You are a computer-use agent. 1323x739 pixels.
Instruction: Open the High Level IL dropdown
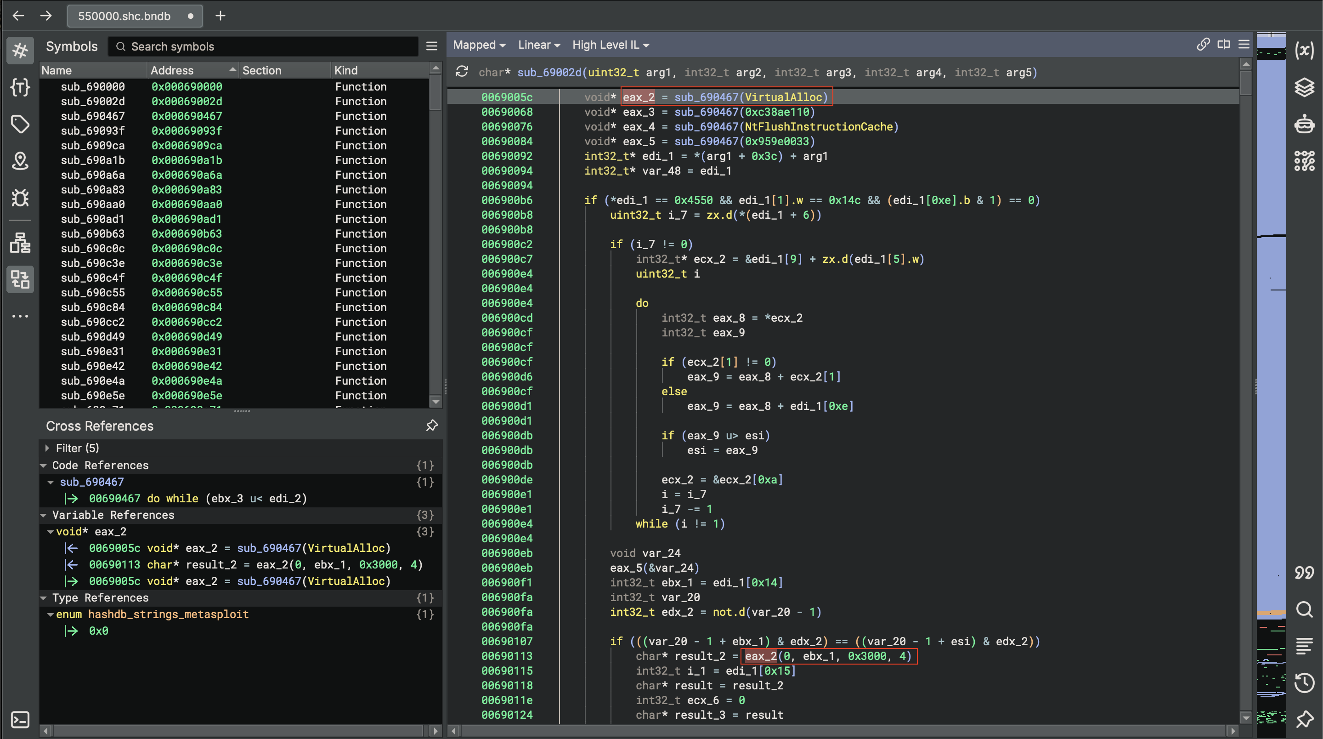tap(611, 45)
